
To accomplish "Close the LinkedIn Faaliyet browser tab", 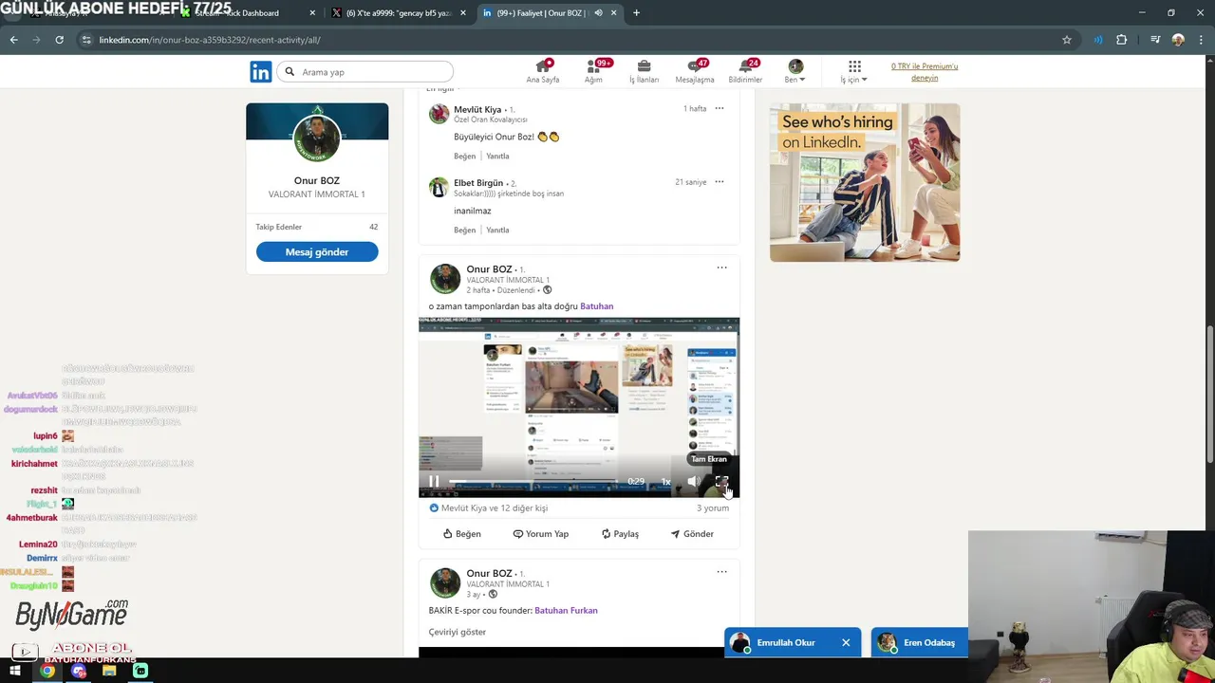I will [x=613, y=13].
